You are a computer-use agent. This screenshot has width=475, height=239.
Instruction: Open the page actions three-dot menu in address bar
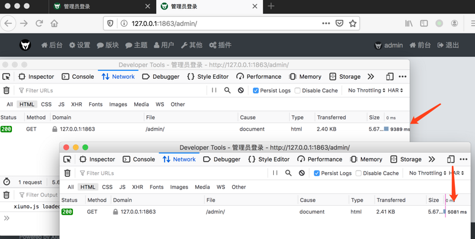click(x=326, y=23)
